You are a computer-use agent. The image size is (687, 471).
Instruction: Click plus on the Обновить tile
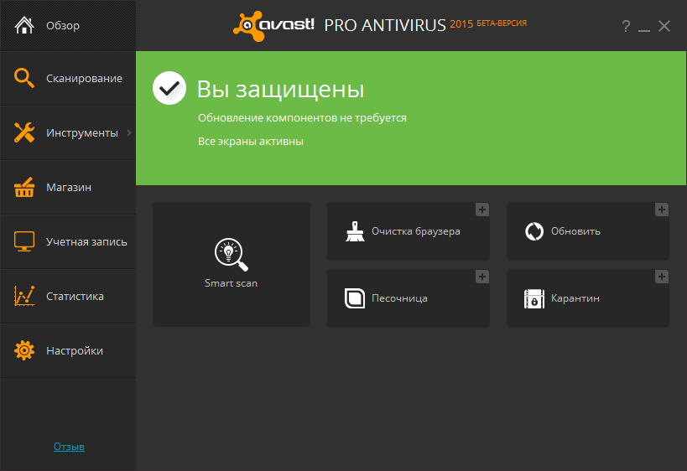pos(662,210)
